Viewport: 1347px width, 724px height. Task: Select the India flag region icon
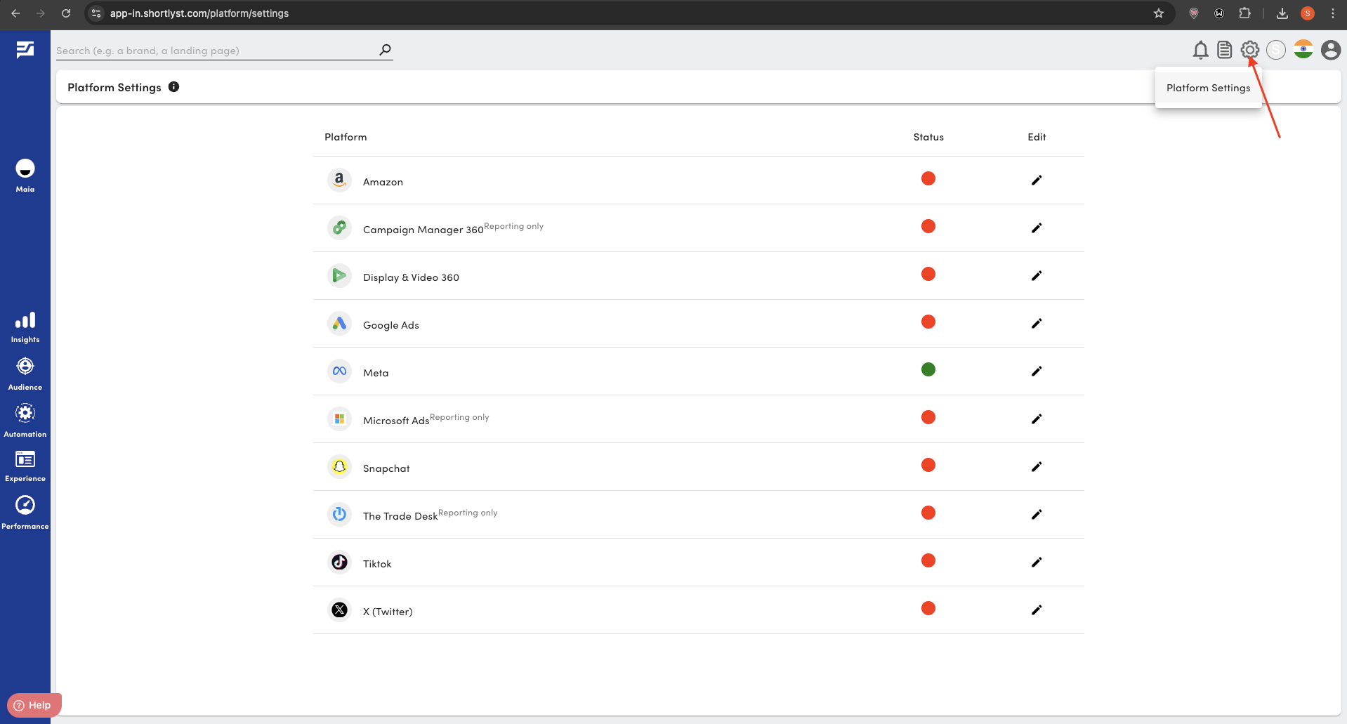[x=1303, y=49]
